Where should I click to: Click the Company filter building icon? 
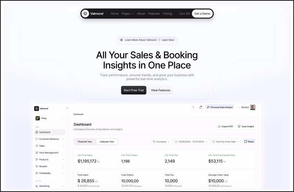tap(154, 142)
